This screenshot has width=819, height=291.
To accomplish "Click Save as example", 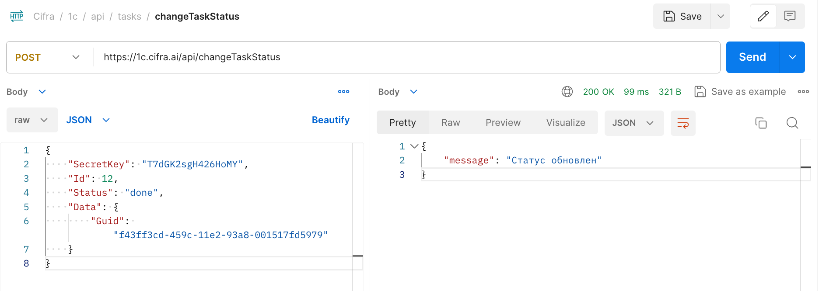I will coord(740,92).
